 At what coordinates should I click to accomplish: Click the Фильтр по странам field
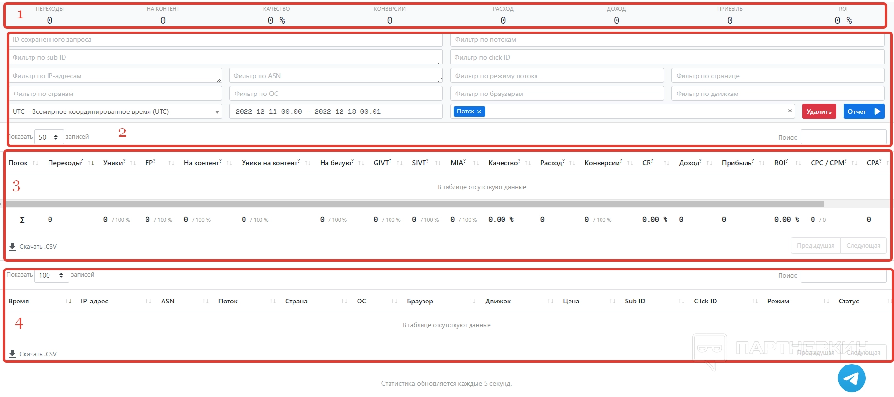(x=115, y=94)
